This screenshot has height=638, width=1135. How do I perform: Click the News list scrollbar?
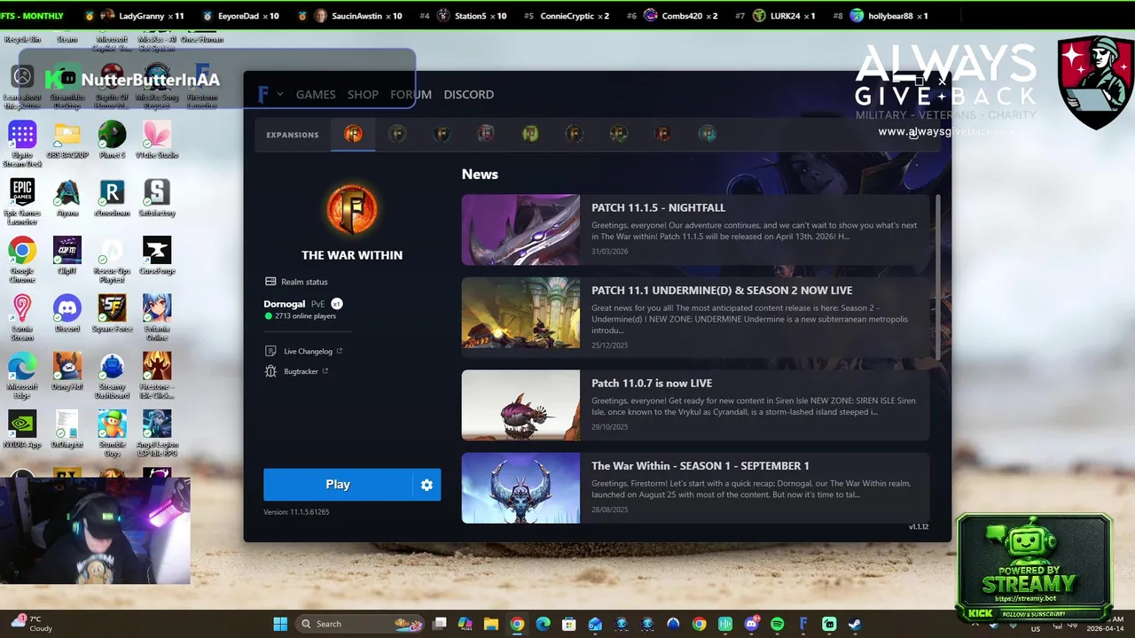click(x=937, y=276)
